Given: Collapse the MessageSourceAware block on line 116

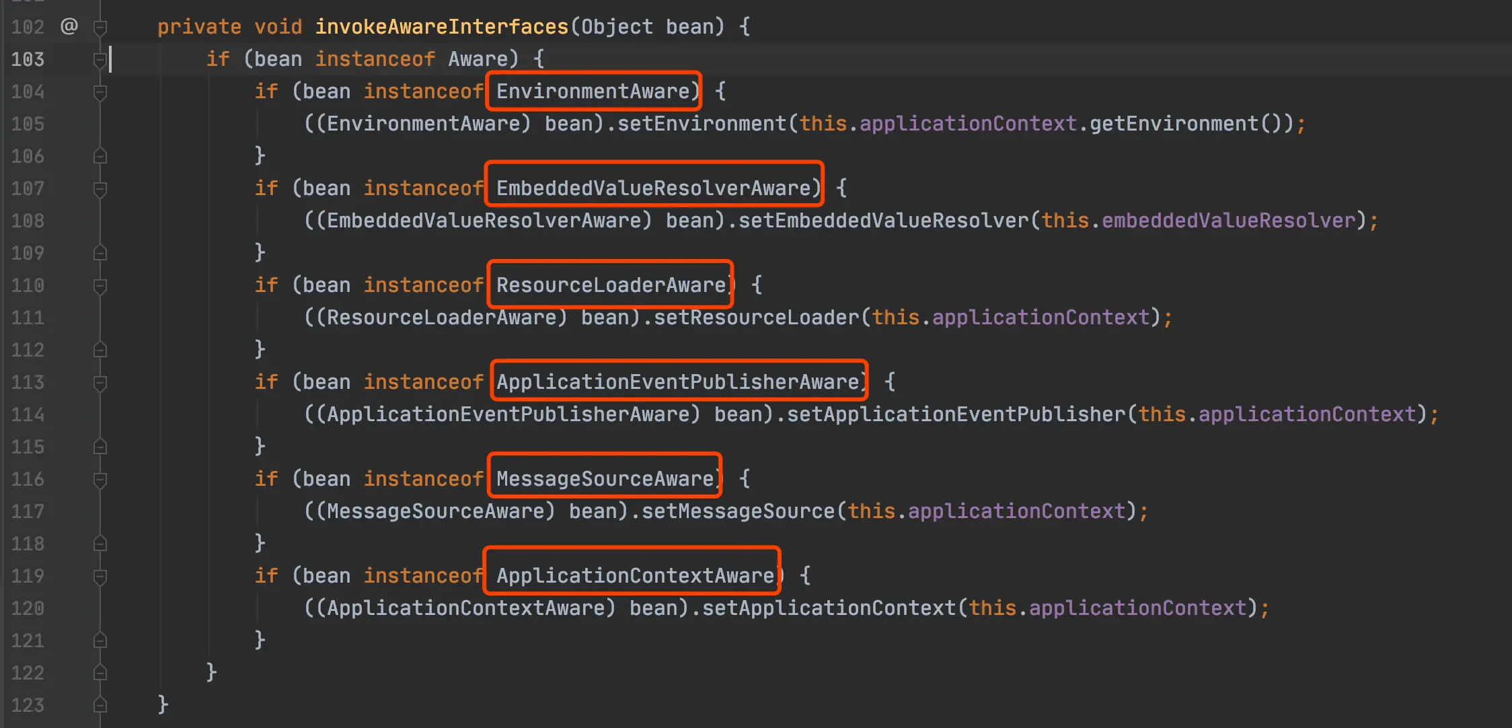Looking at the screenshot, I should (x=100, y=479).
